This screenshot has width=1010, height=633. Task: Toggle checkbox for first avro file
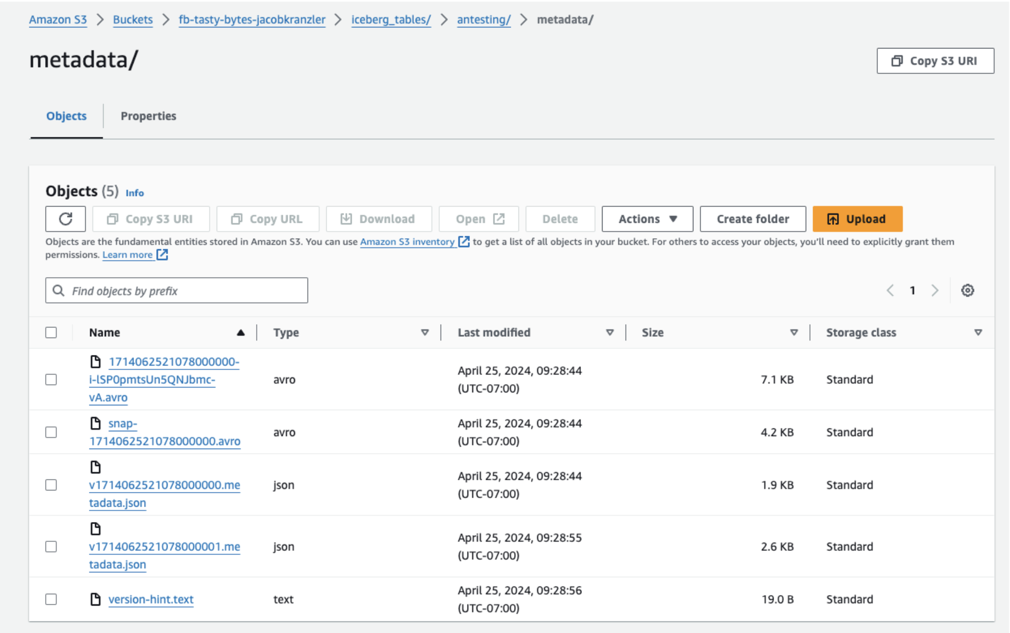pos(51,378)
